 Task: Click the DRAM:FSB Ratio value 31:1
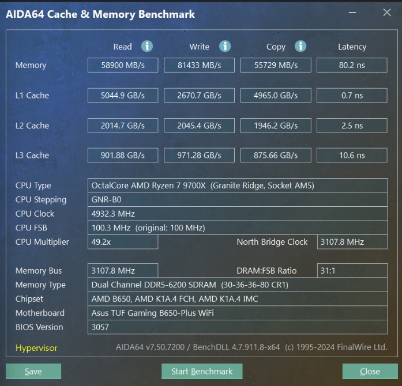(x=352, y=270)
